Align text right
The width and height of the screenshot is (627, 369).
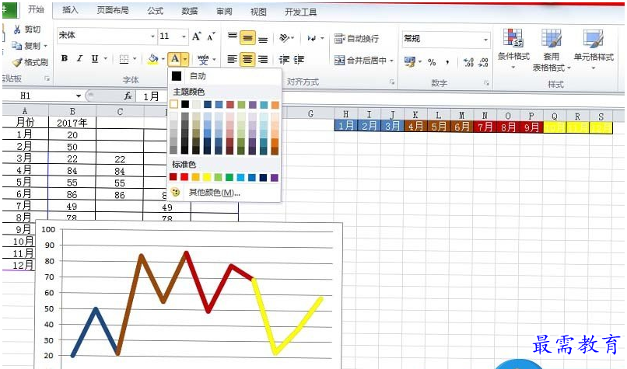point(263,60)
